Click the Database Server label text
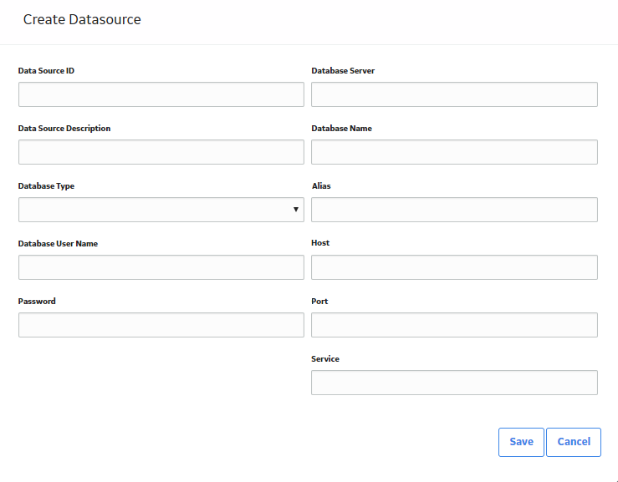This screenshot has height=482, width=618. coord(343,70)
